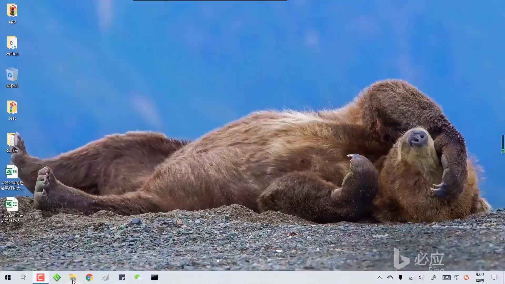Screen dimensions: 505x284
Task: Open the paint brush app on taskbar
Action: click(105, 277)
